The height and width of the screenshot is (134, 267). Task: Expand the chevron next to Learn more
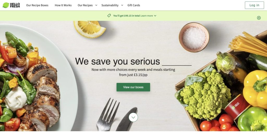click(155, 16)
